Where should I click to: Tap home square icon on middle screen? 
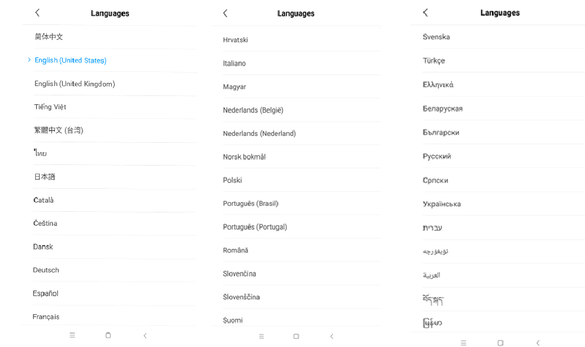click(x=296, y=336)
